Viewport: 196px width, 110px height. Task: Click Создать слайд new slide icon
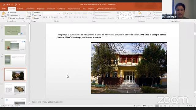28,13
